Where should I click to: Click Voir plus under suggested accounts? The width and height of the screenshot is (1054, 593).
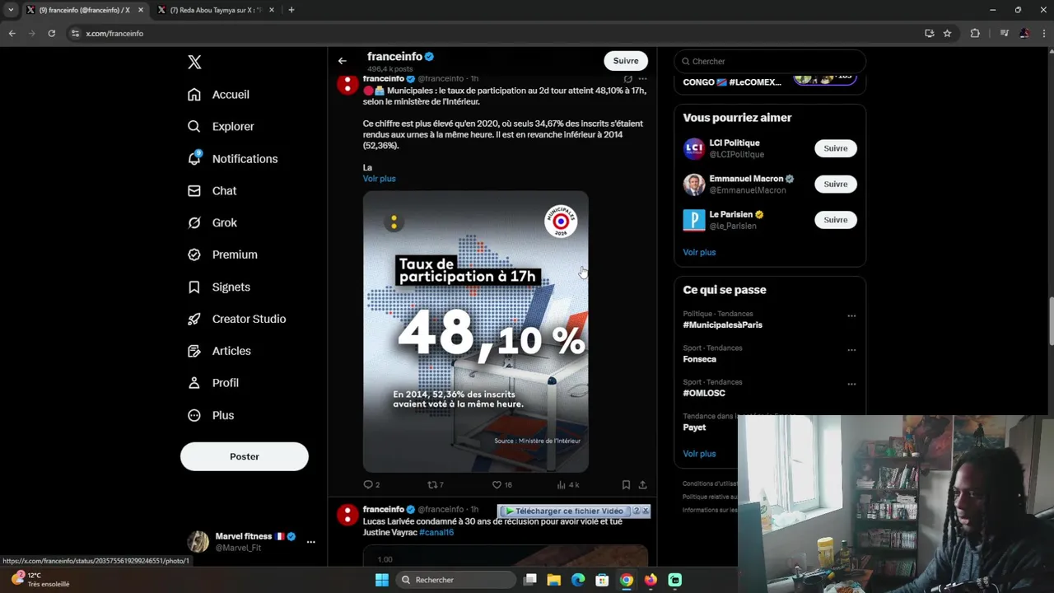pos(699,253)
